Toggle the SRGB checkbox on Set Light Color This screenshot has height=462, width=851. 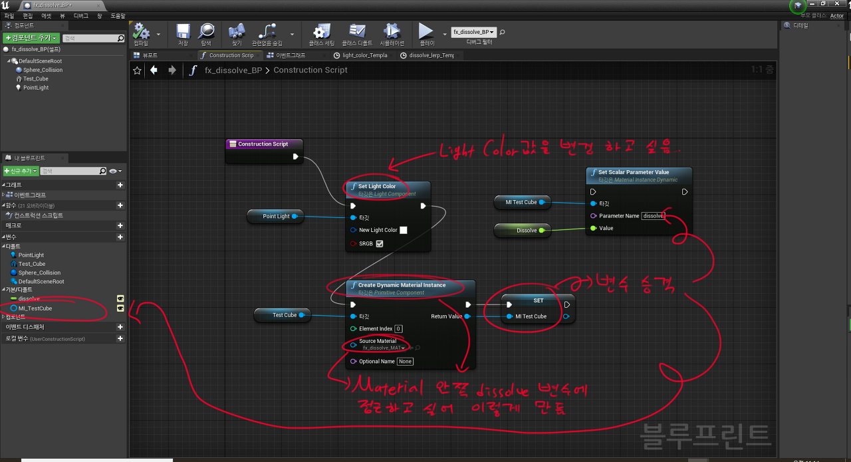(379, 243)
